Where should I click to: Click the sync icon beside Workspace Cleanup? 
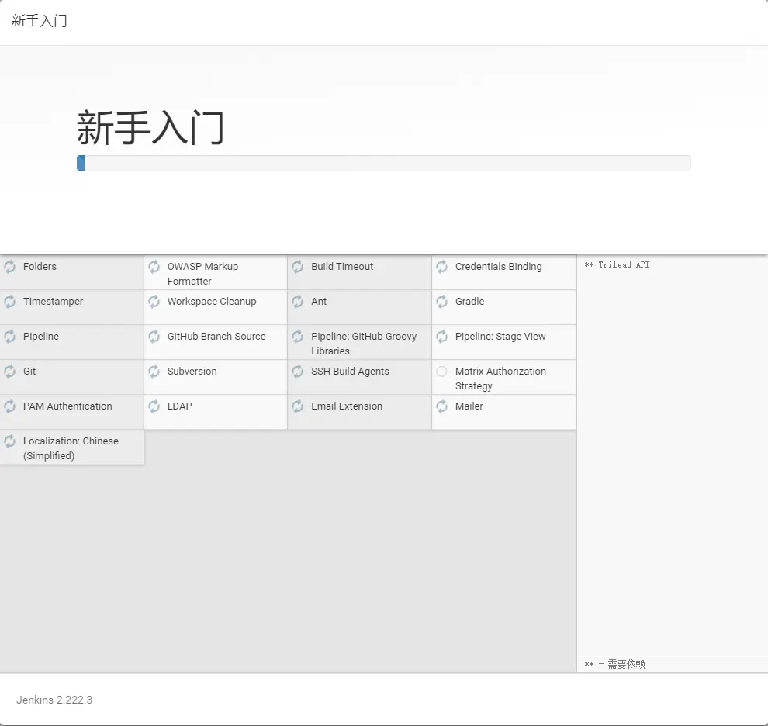click(x=154, y=301)
